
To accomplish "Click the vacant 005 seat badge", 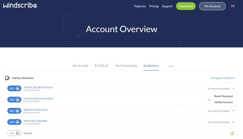I will point(14,133).
